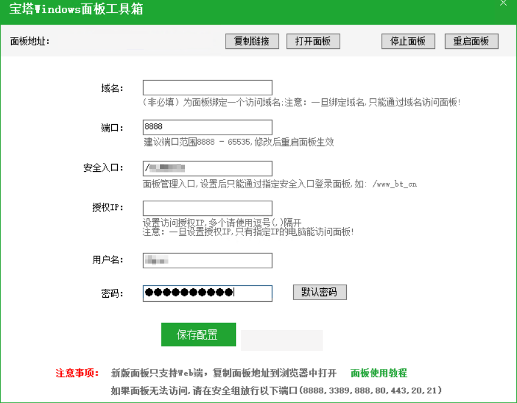Restart the panel via 重启面板 button
Screen dimensions: 517x403
pyautogui.click(x=471, y=41)
